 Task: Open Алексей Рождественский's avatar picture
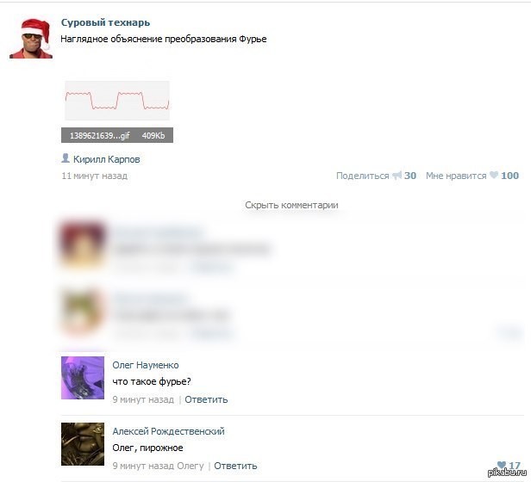tap(83, 444)
